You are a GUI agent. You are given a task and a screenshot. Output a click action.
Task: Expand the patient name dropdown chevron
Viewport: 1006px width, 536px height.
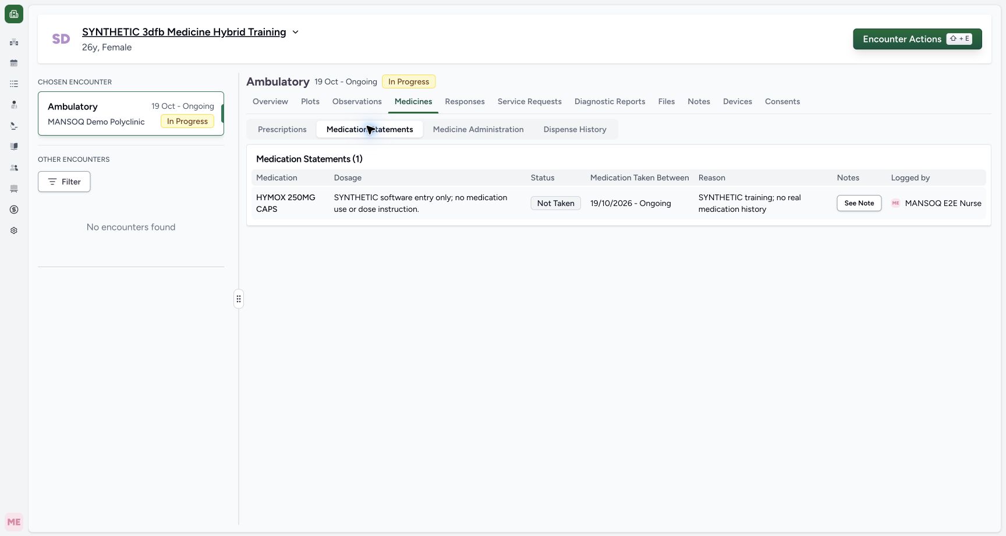click(x=295, y=32)
